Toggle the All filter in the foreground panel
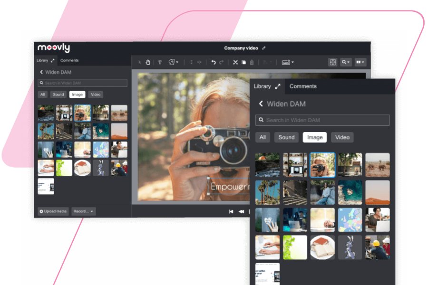Image resolution: width=428 pixels, height=285 pixels. [263, 137]
